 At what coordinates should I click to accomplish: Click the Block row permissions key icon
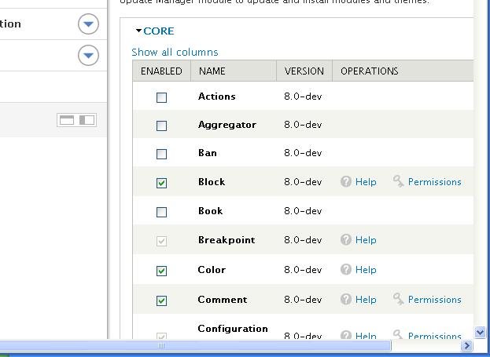coord(399,181)
